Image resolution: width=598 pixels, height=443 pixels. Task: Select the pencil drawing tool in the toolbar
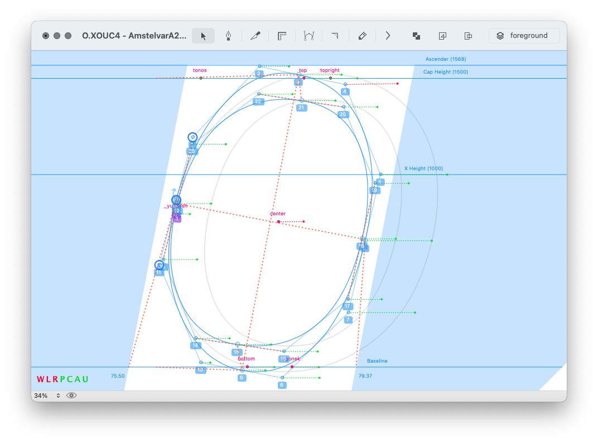click(362, 36)
